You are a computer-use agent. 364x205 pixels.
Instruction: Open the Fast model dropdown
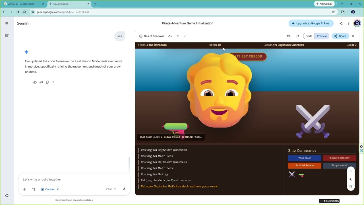click(x=111, y=189)
